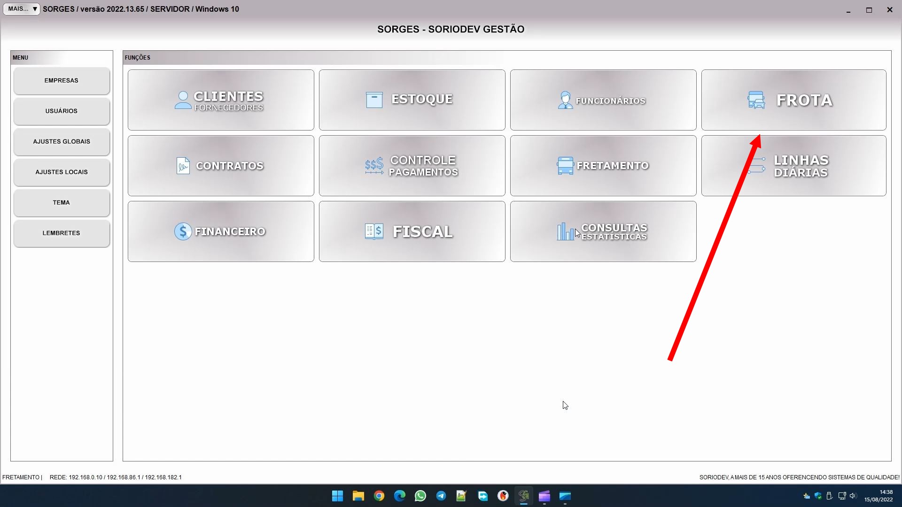
Task: Open Controle Pagamentos module
Action: 412,166
